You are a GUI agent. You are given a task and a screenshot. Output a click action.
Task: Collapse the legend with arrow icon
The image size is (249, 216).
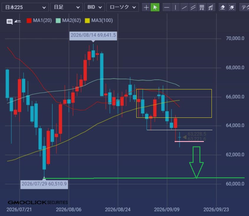pyautogui.click(x=18, y=21)
